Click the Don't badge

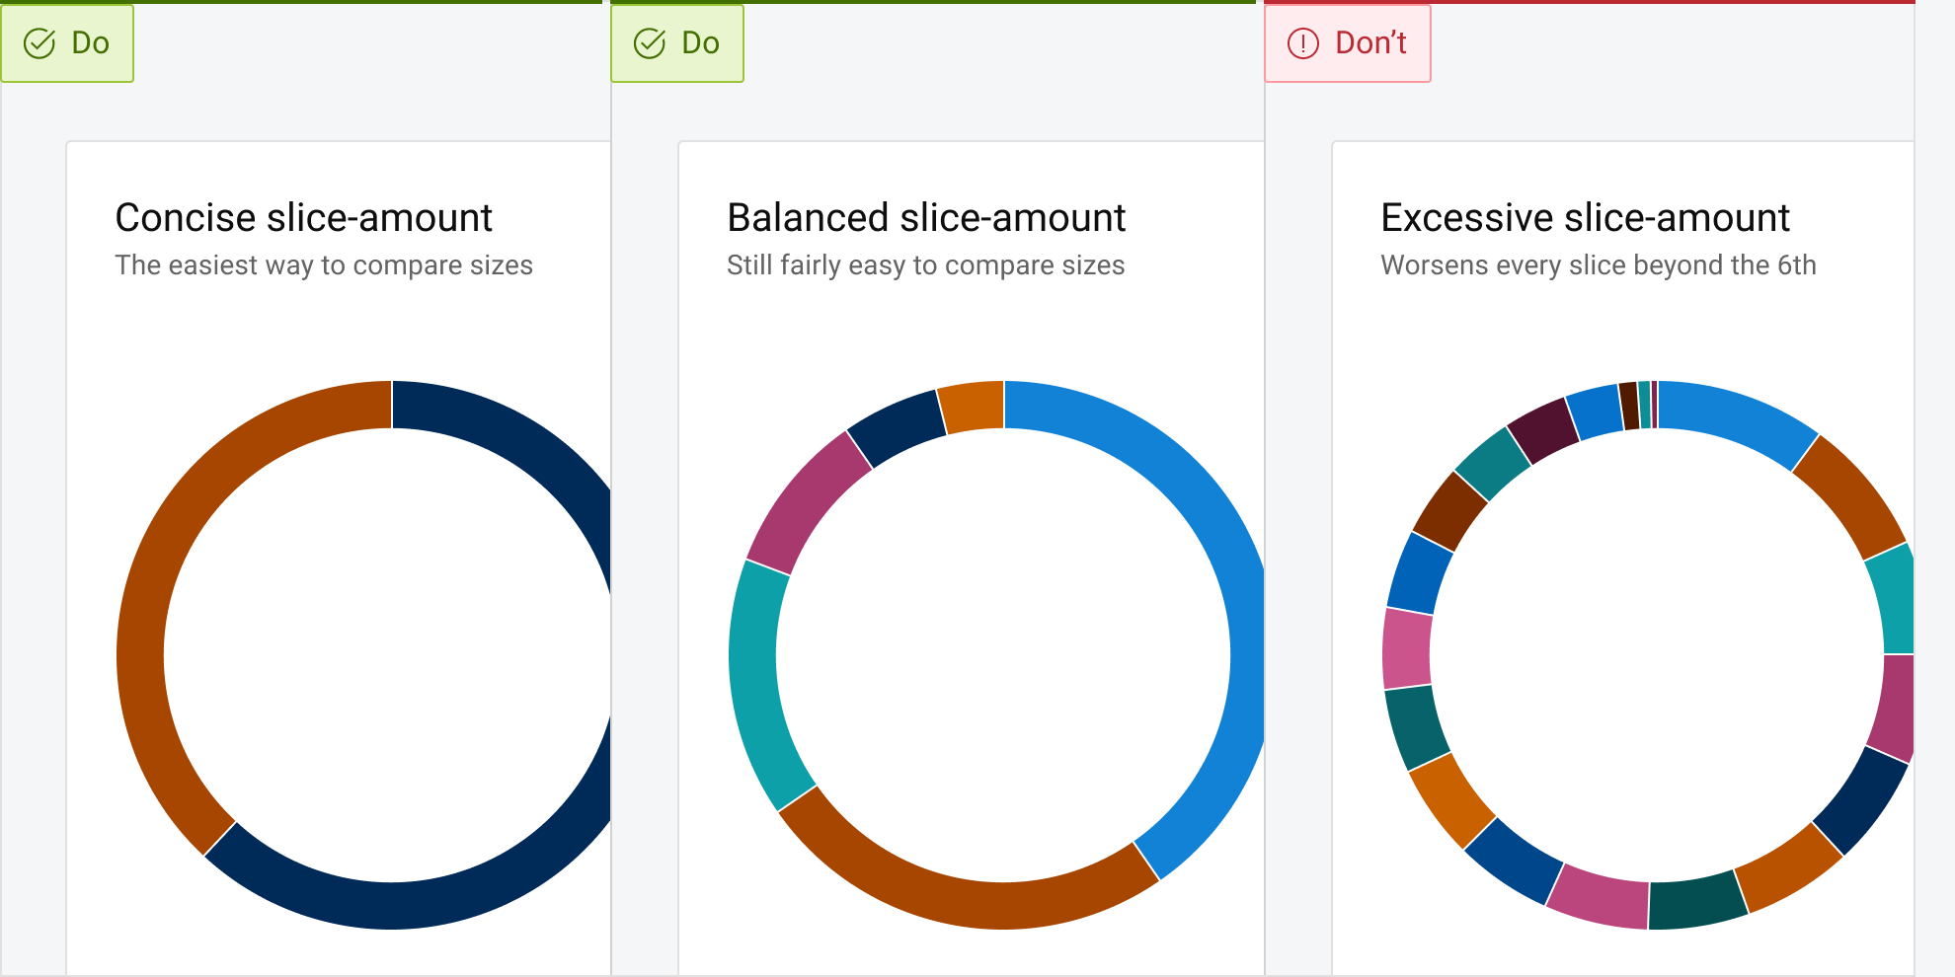(1348, 42)
